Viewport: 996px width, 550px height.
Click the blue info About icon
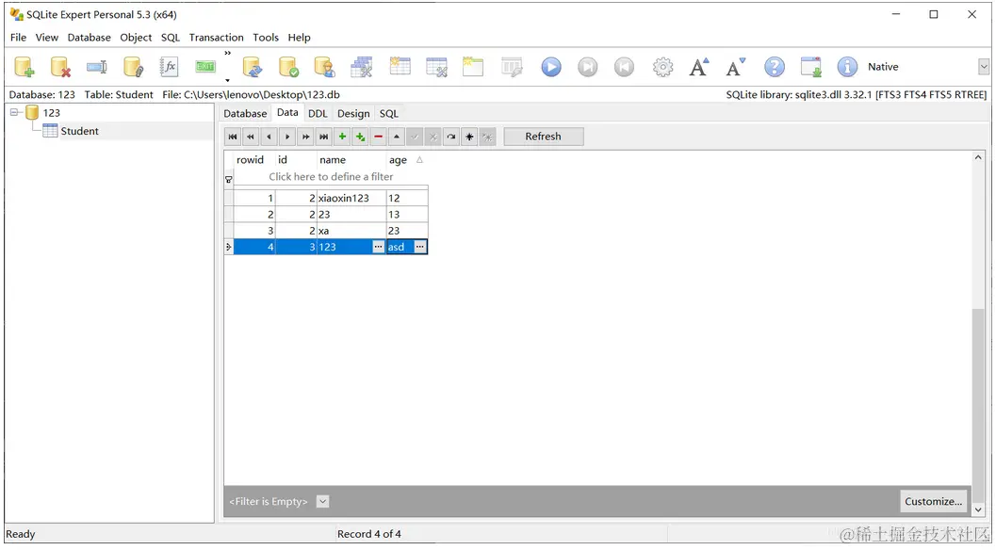[847, 67]
